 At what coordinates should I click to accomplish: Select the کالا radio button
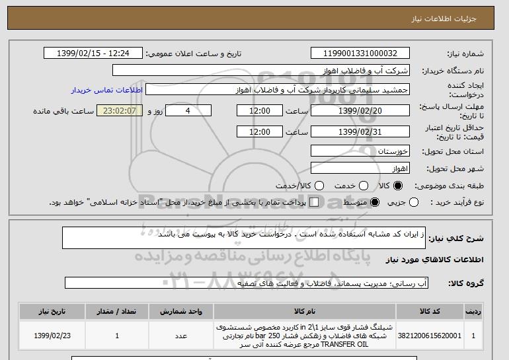click(398, 186)
